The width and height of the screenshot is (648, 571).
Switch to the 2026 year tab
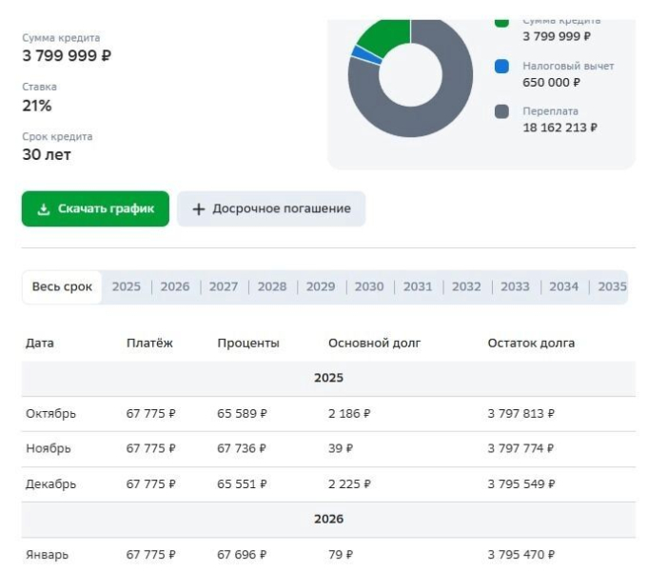click(x=175, y=286)
